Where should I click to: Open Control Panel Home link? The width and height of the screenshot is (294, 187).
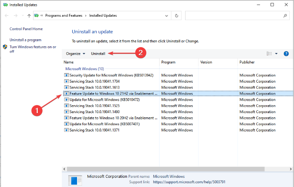coord(26,29)
